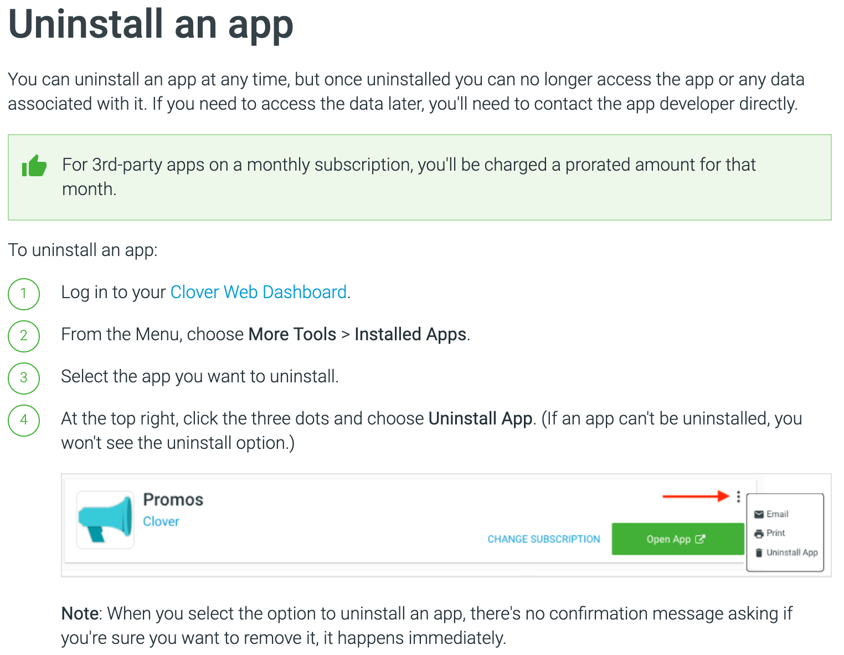Viewport: 844px width, 655px height.
Task: Select the step 3 number circle
Action: [24, 377]
